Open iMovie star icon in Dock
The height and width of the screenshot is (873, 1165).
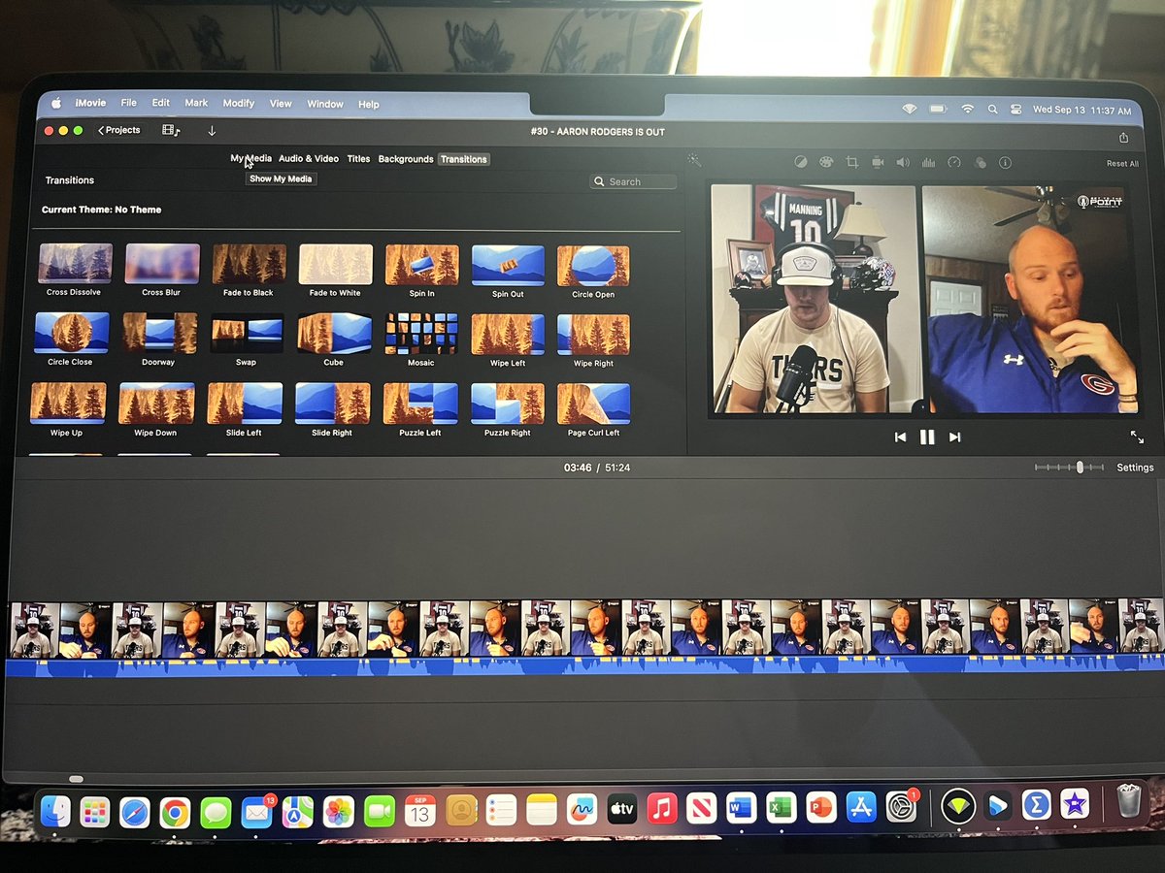coord(1074,804)
